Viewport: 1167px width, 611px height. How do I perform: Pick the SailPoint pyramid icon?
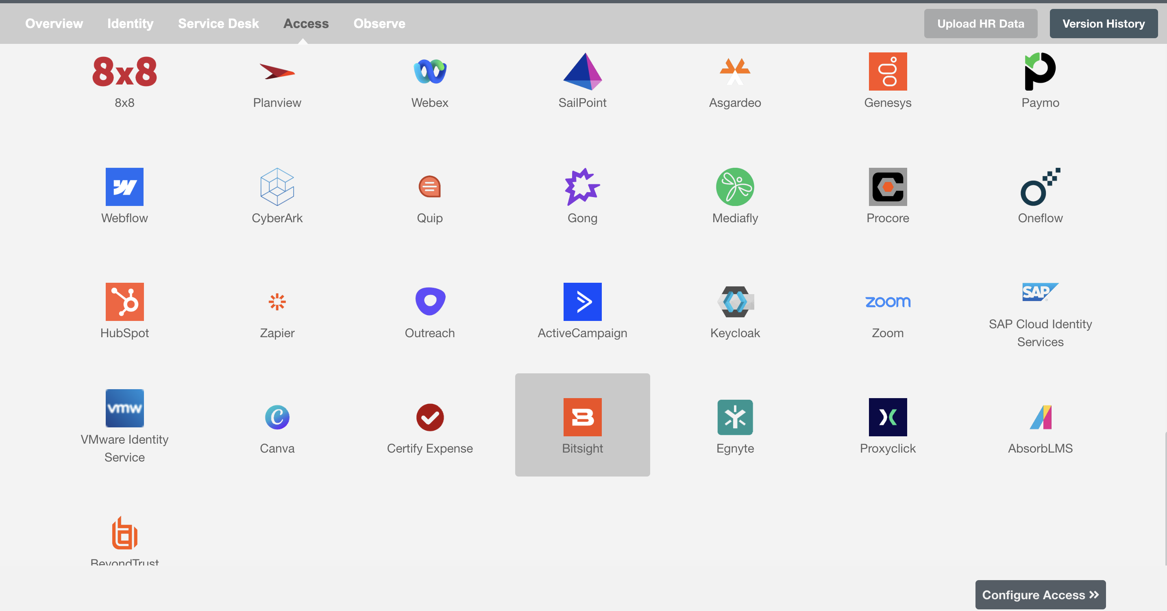coord(582,71)
